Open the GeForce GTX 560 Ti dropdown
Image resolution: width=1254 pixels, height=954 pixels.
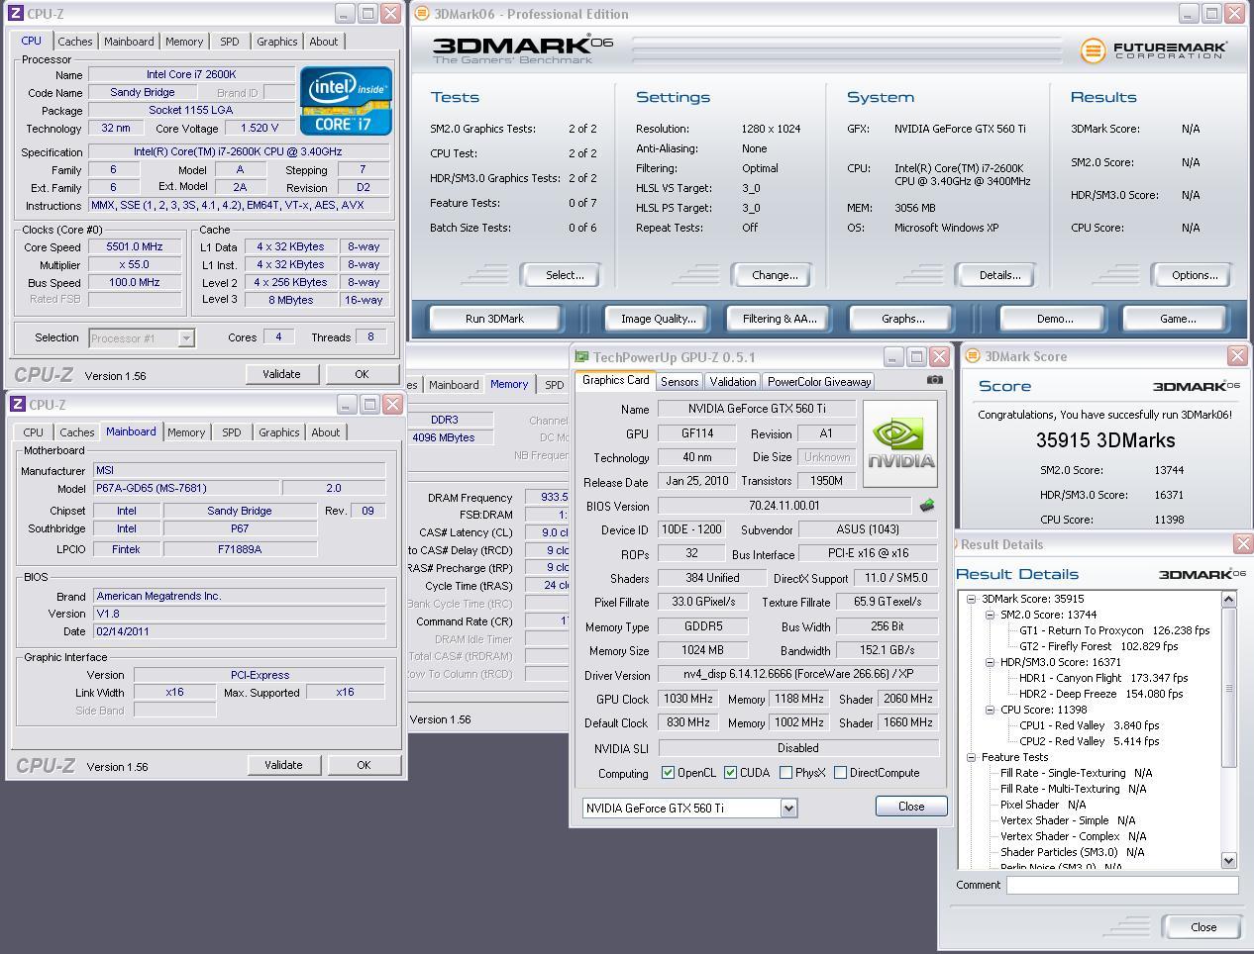[788, 809]
